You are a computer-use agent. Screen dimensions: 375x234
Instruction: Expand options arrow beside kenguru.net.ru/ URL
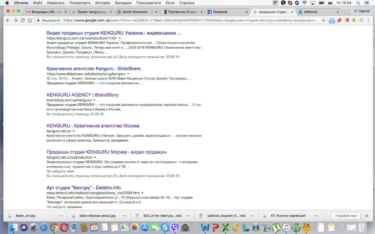coord(74,131)
